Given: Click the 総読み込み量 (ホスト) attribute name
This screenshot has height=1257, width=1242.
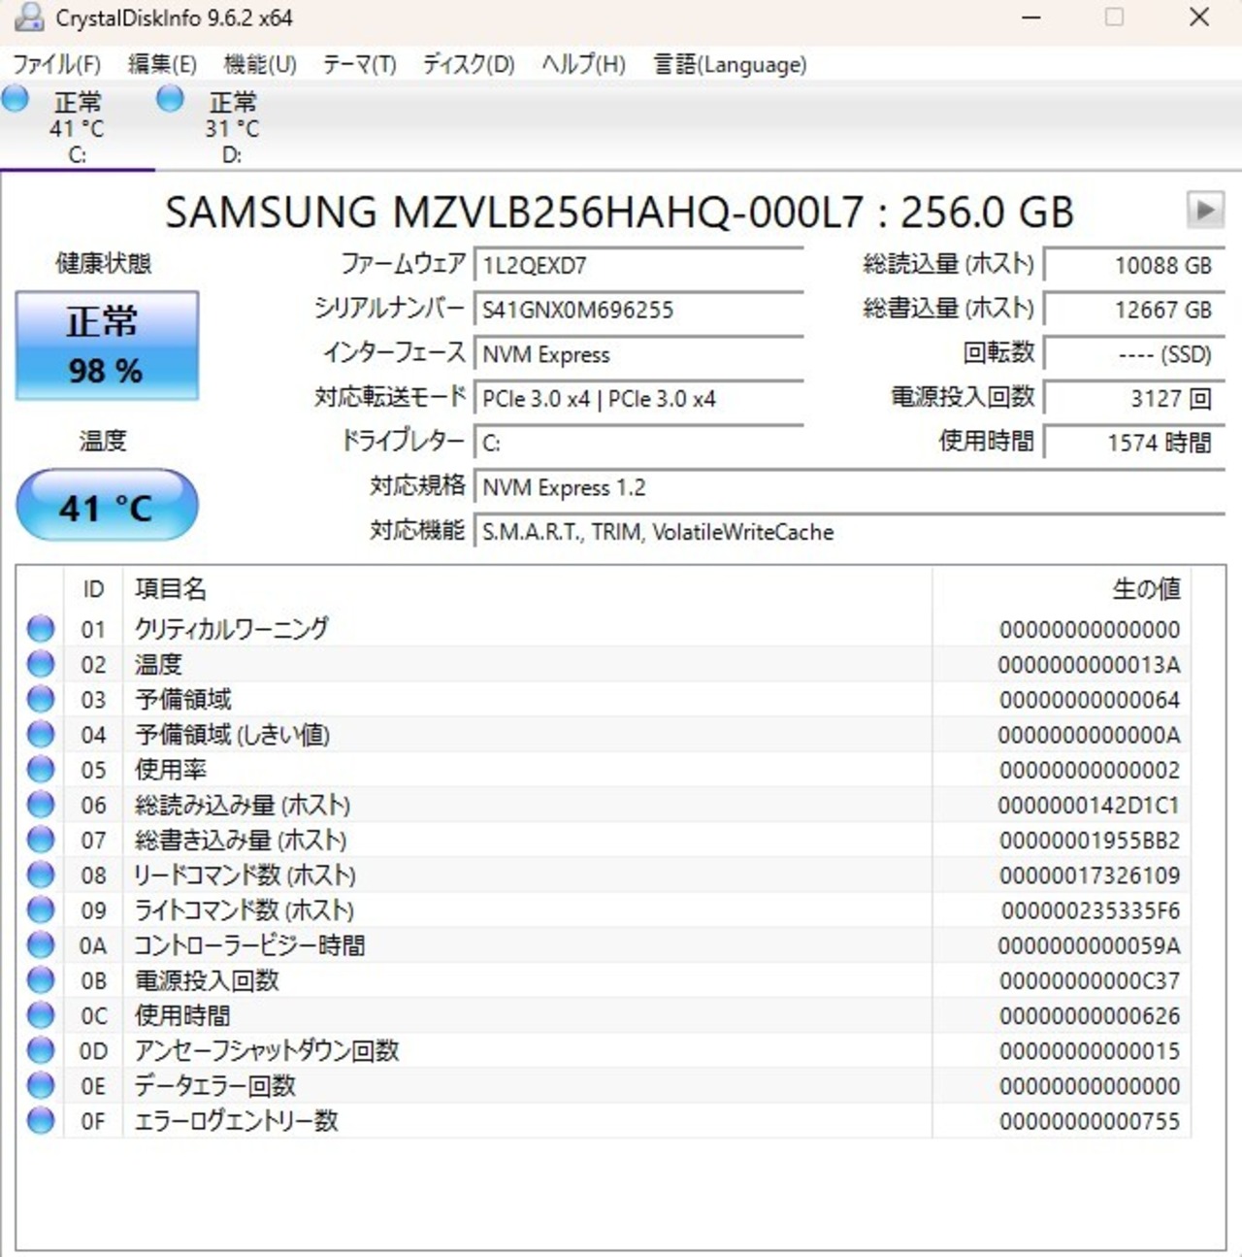Looking at the screenshot, I should (x=242, y=805).
